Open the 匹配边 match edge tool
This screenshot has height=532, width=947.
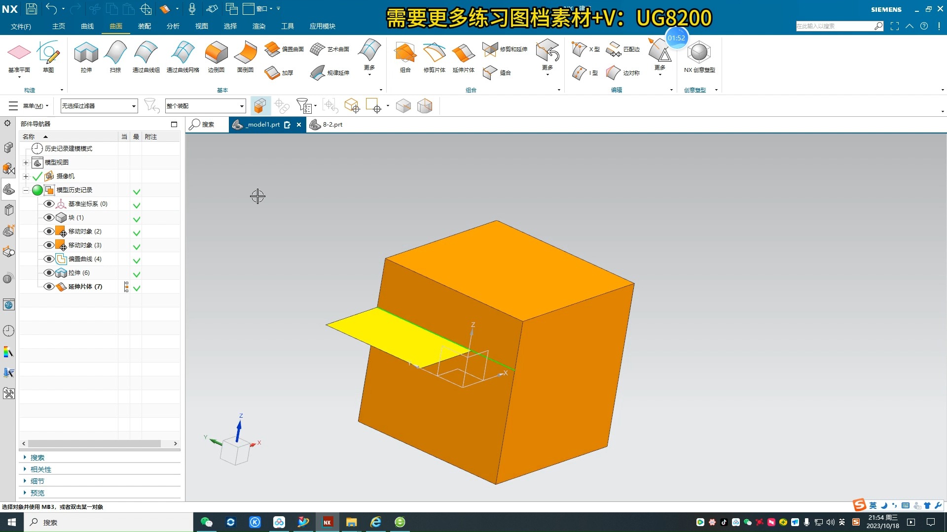tap(622, 49)
